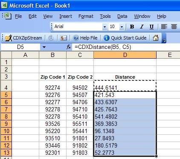Open the Edit menu
180x159 pixels.
click(32, 16)
